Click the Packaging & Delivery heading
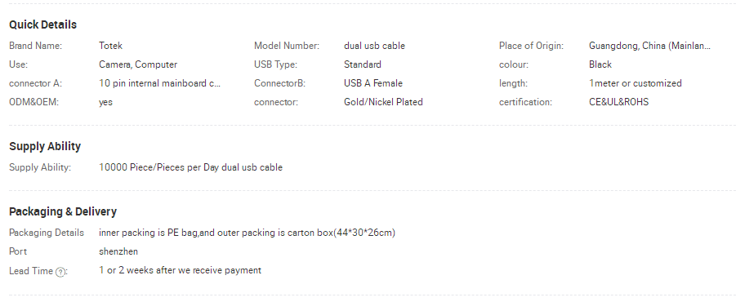 tap(63, 211)
